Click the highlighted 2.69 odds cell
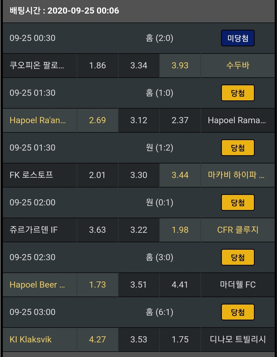This screenshot has height=357, width=277. click(97, 120)
